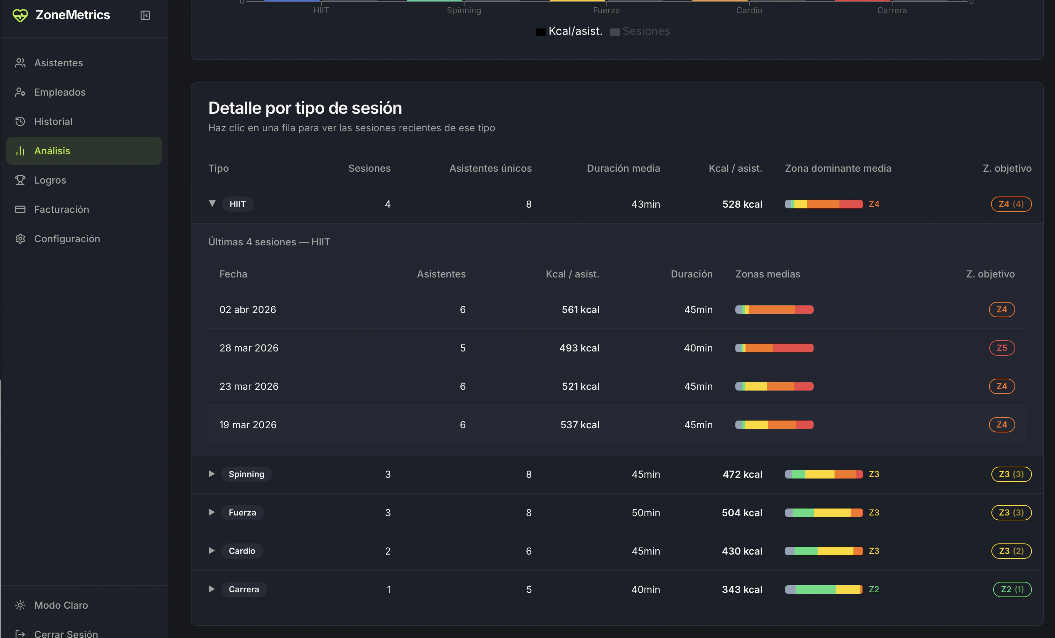The height and width of the screenshot is (638, 1055).
Task: Click the Facturación credit card icon
Action: tap(20, 209)
